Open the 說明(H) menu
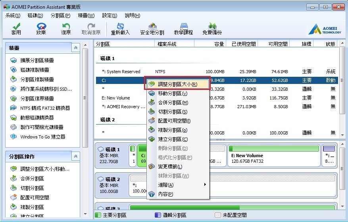Image resolution: width=348 pixels, height=222 pixels. click(x=133, y=16)
